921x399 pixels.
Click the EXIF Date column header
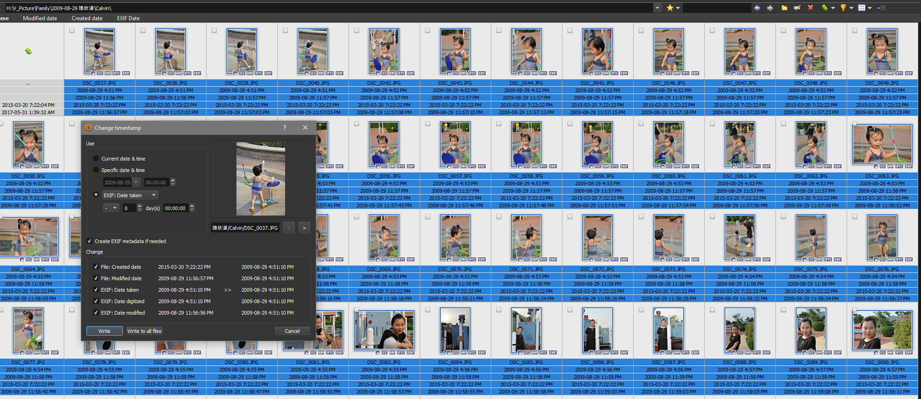pos(128,18)
